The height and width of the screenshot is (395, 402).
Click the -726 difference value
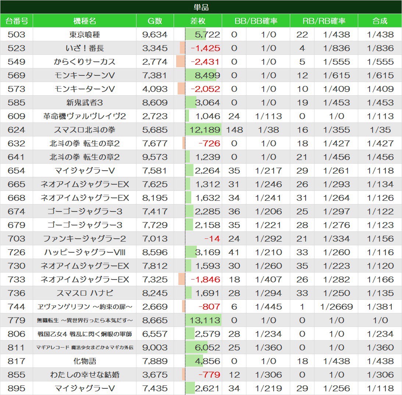point(209,143)
